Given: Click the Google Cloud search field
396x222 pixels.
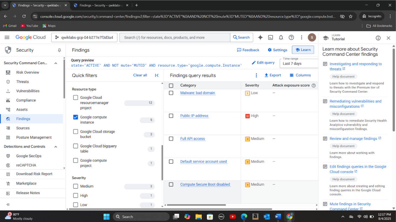Looking at the screenshot, I should tap(175, 38).
